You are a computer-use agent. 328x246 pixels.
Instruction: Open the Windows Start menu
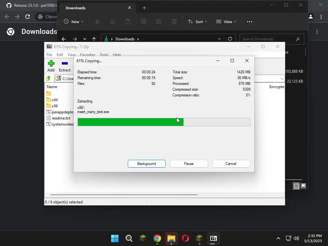tap(115, 238)
